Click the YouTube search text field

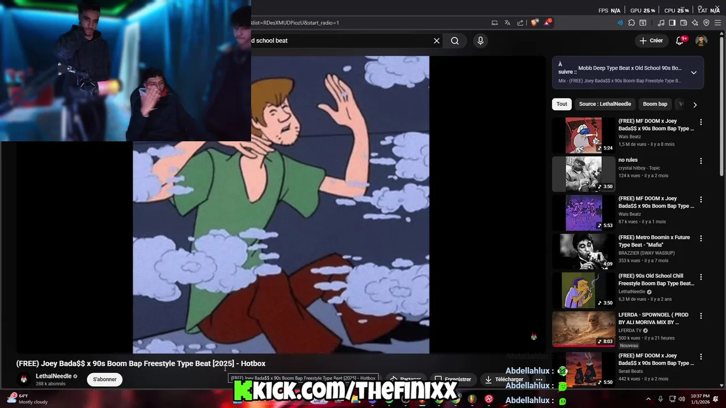point(340,41)
